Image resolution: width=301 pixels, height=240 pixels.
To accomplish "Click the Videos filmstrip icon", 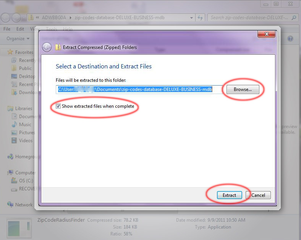I will pyautogui.click(x=14, y=141).
